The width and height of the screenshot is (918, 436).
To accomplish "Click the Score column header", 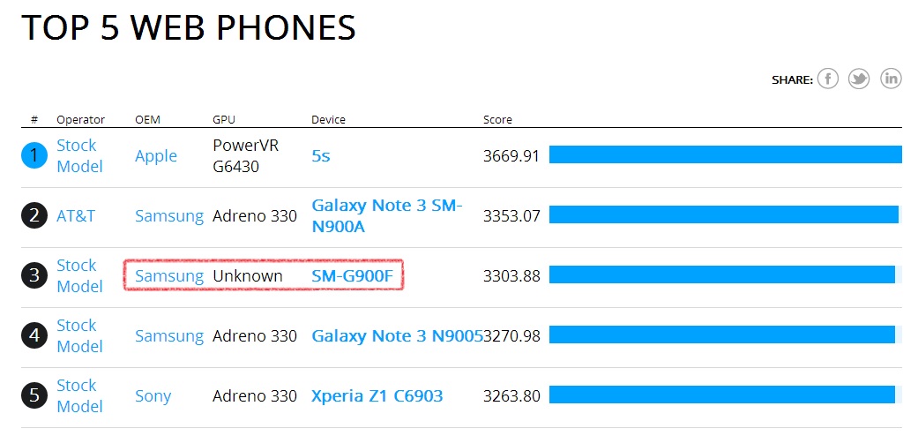I will pyautogui.click(x=497, y=120).
